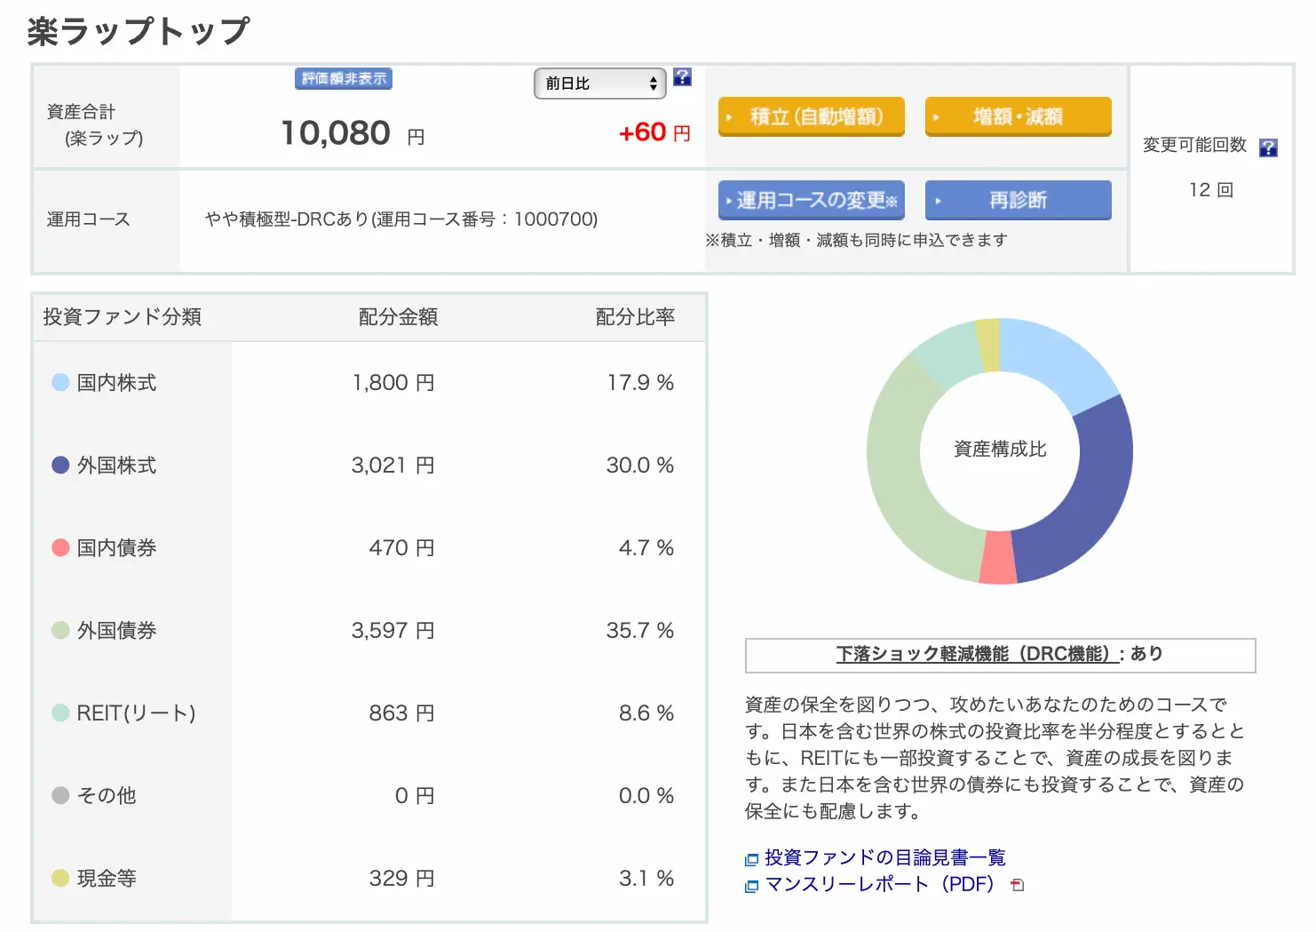1316x932 pixels.
Task: Click 3,021 円 allocation amount
Action: pos(392,466)
